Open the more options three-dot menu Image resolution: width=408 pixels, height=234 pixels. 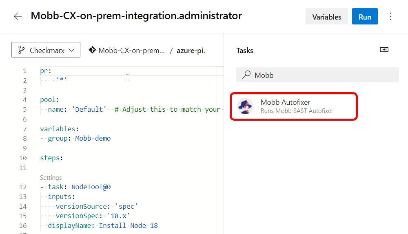pyautogui.click(x=390, y=16)
